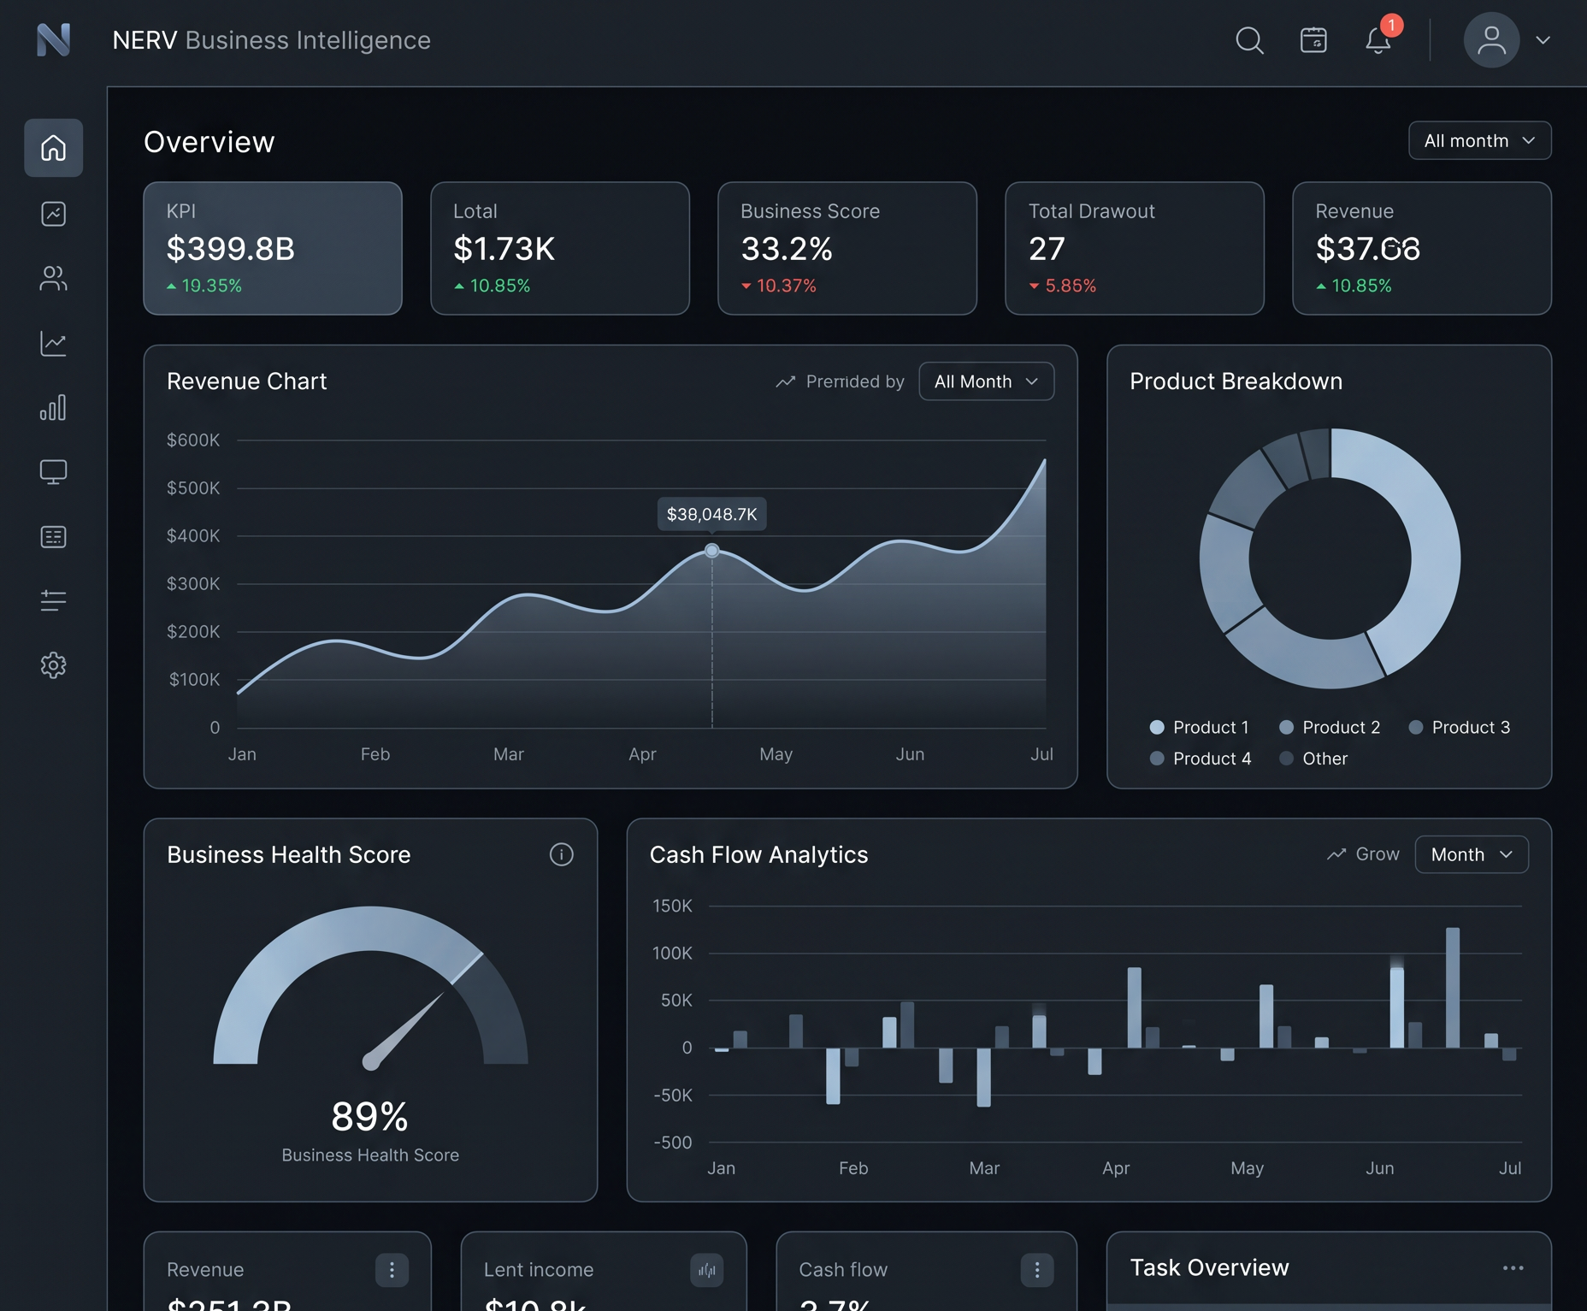This screenshot has height=1311, width=1587.
Task: Open the search icon in top bar
Action: [1249, 40]
